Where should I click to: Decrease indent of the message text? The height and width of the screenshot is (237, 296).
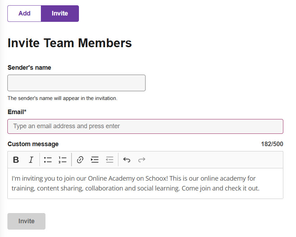[x=110, y=160]
